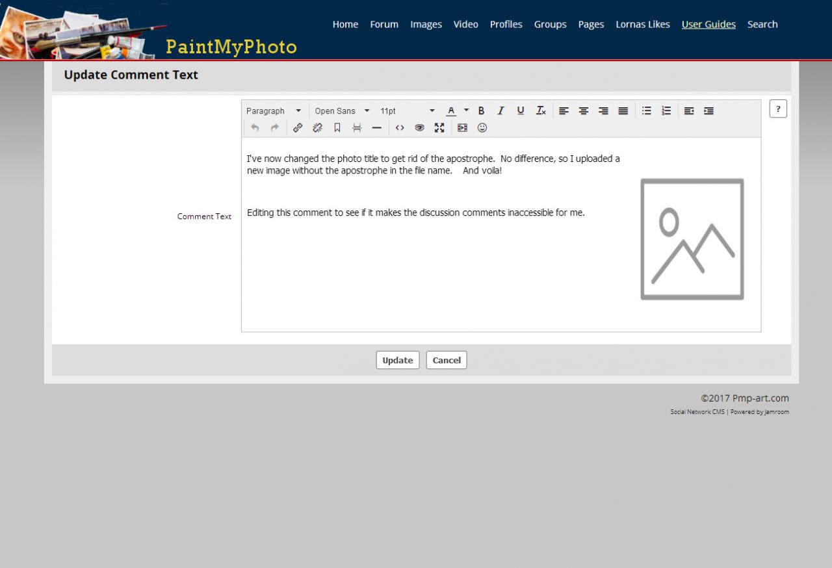Open the User Guides link
Image resolution: width=832 pixels, height=568 pixels.
(x=708, y=25)
